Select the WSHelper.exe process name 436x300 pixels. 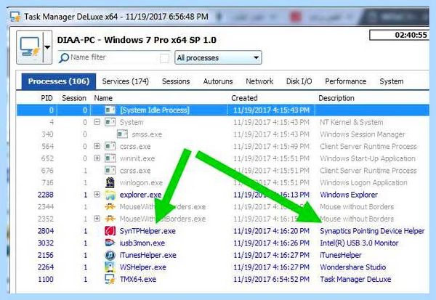143,267
